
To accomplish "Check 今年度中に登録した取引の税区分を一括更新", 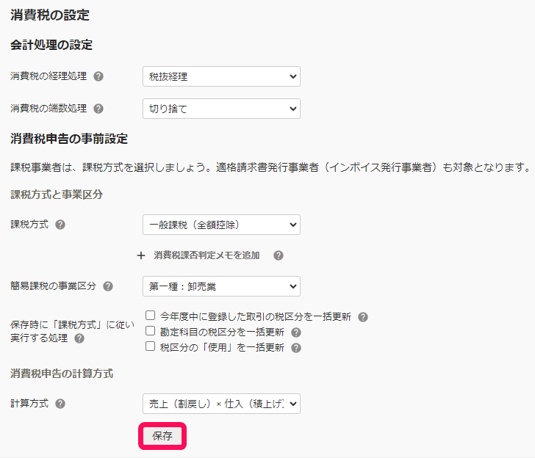I will 150,316.
